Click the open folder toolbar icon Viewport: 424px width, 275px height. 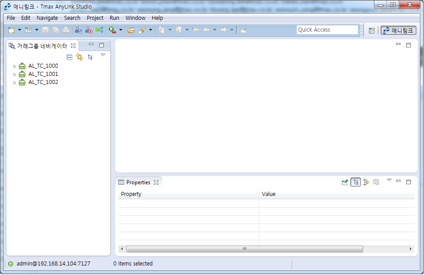(x=131, y=30)
